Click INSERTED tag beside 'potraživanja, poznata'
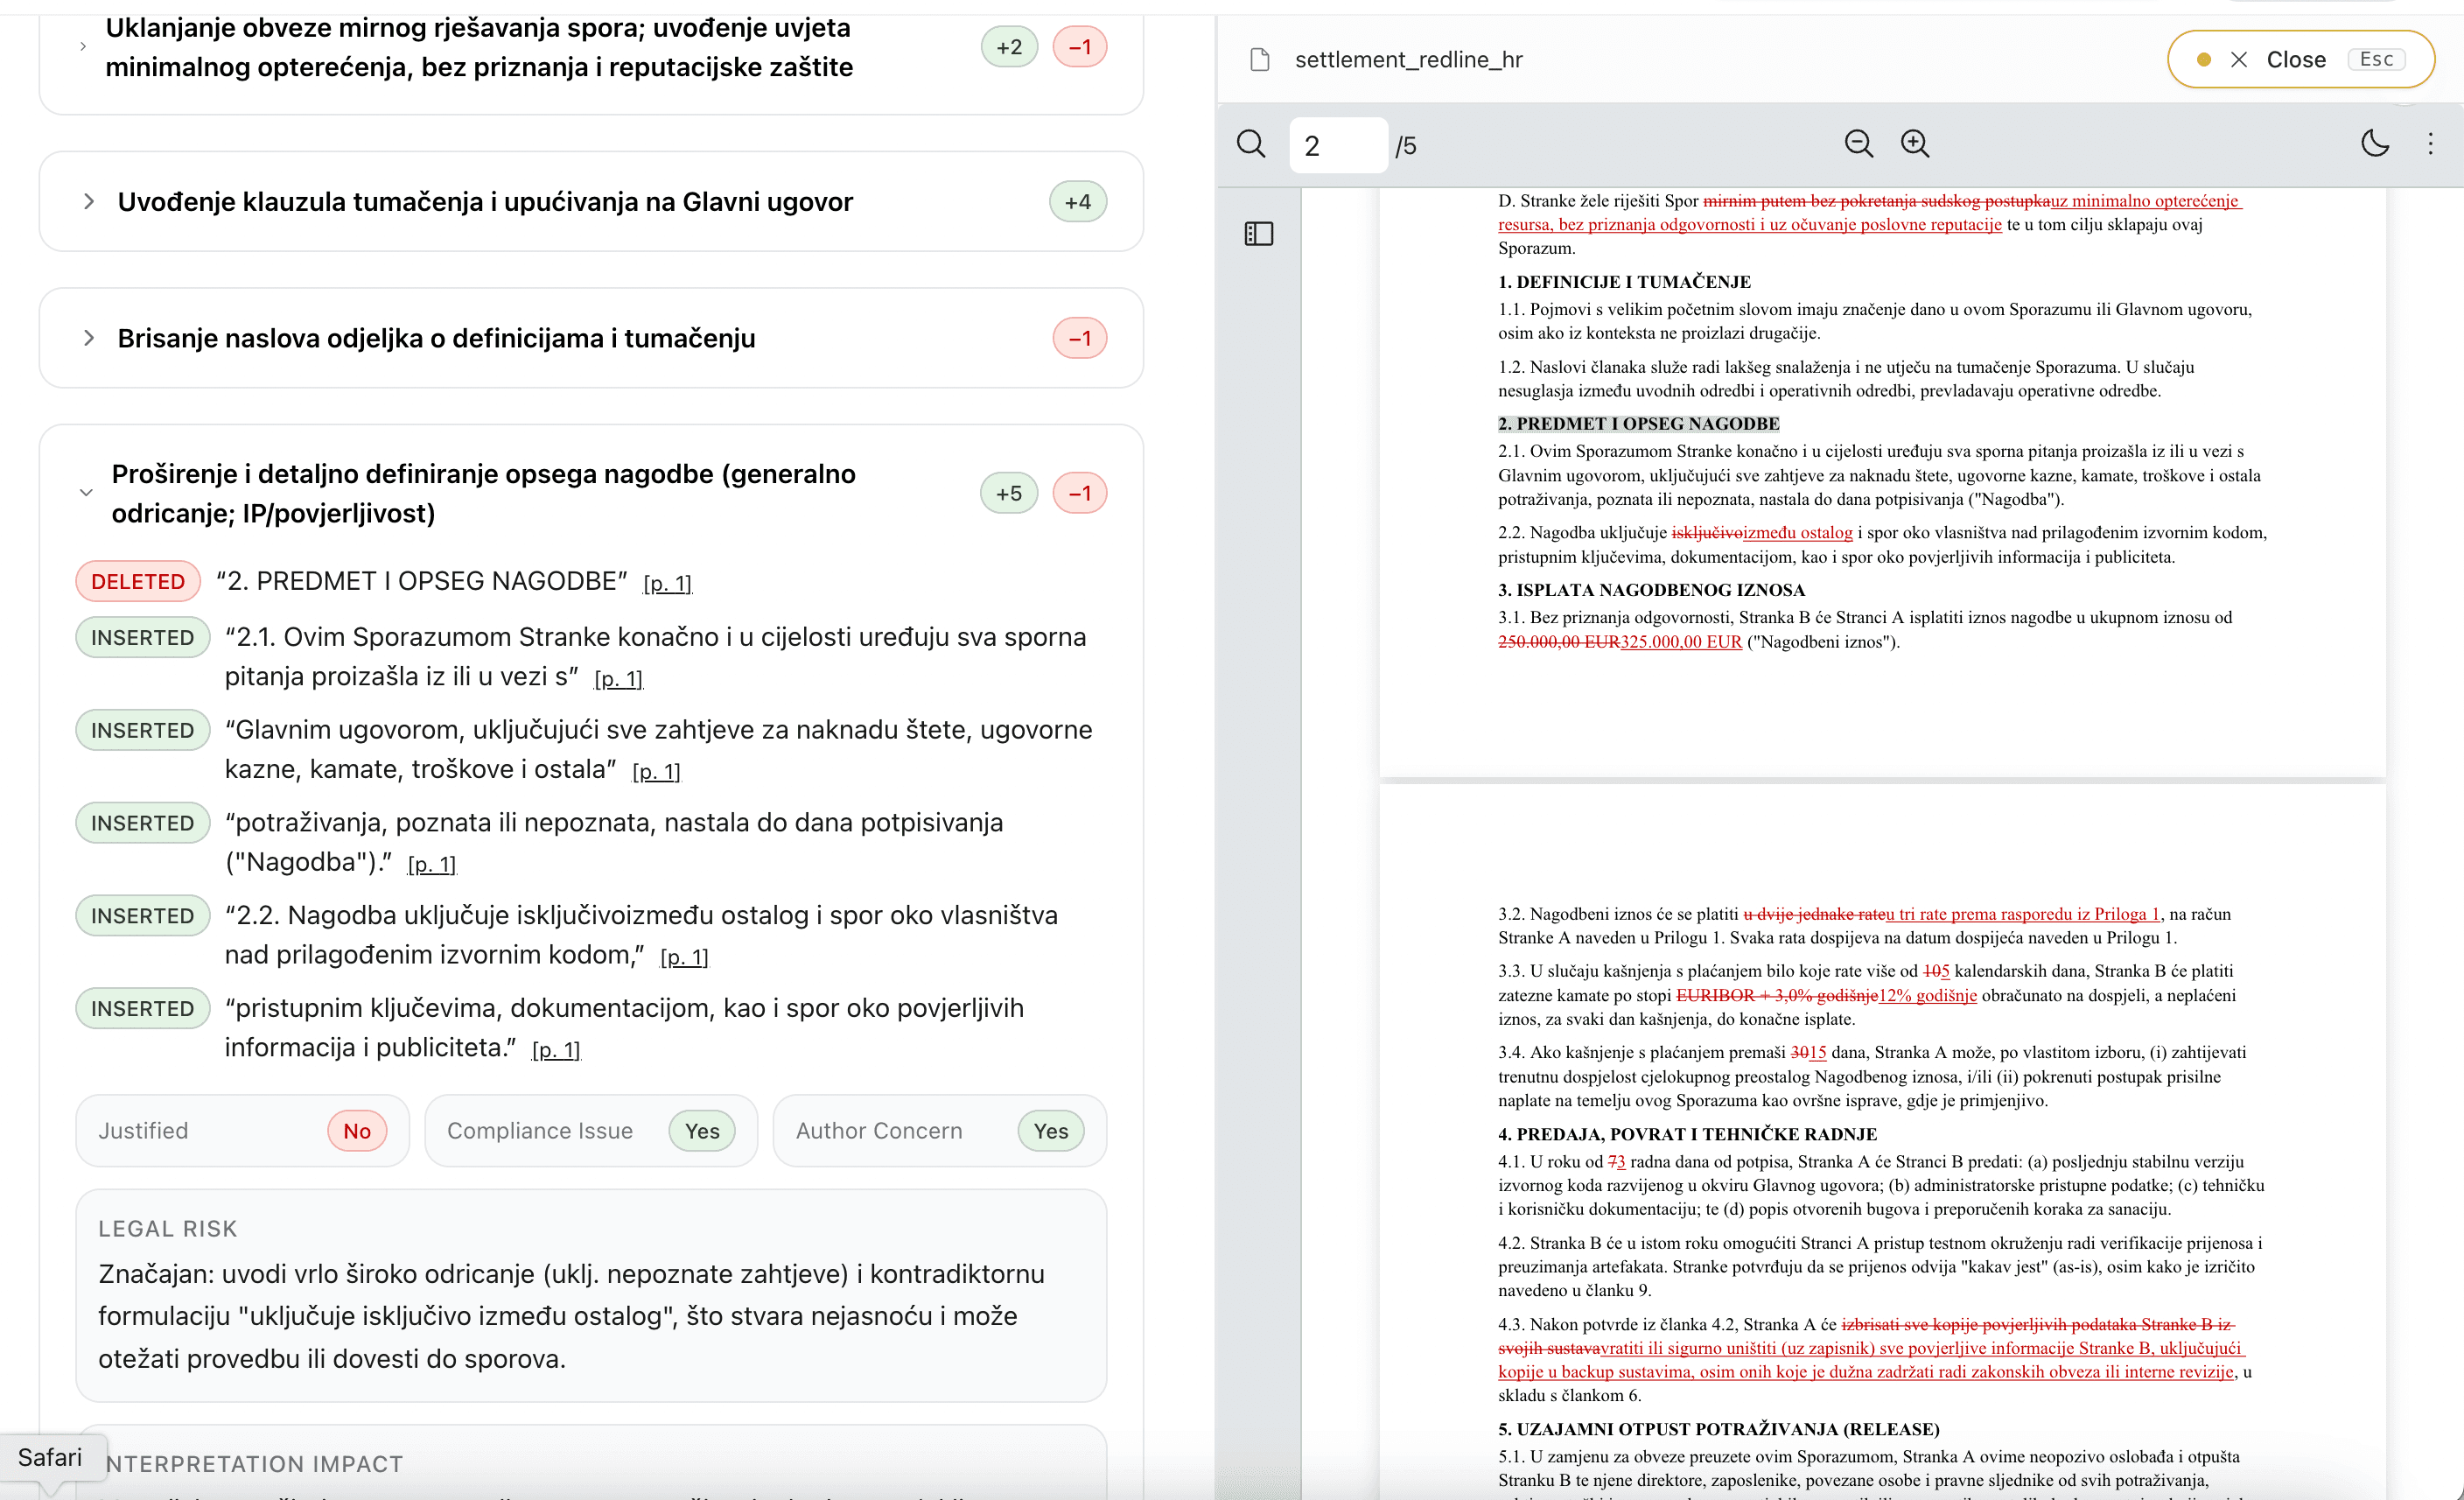This screenshot has height=1500, width=2464. pyautogui.click(x=143, y=824)
